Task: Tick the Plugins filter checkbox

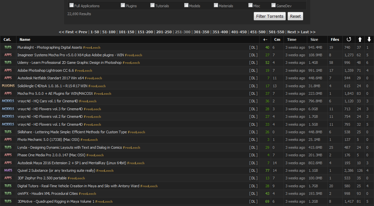Action: click(123, 5)
